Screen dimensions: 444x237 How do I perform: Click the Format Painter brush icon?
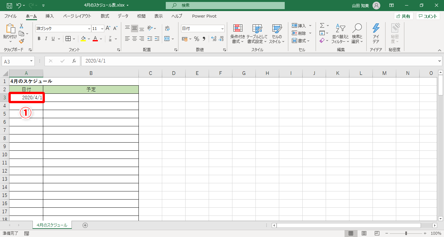(x=21, y=41)
